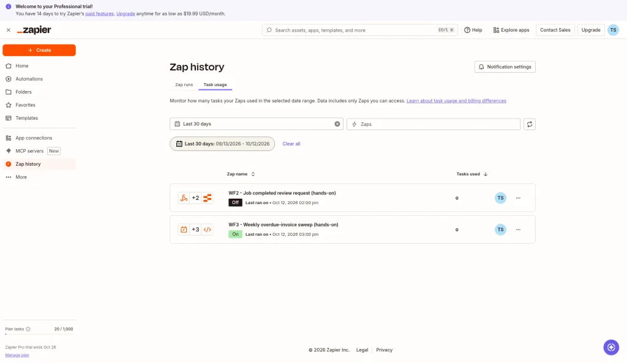Image resolution: width=627 pixels, height=363 pixels.
Task: Select Zap history in sidebar
Action: pyautogui.click(x=39, y=164)
